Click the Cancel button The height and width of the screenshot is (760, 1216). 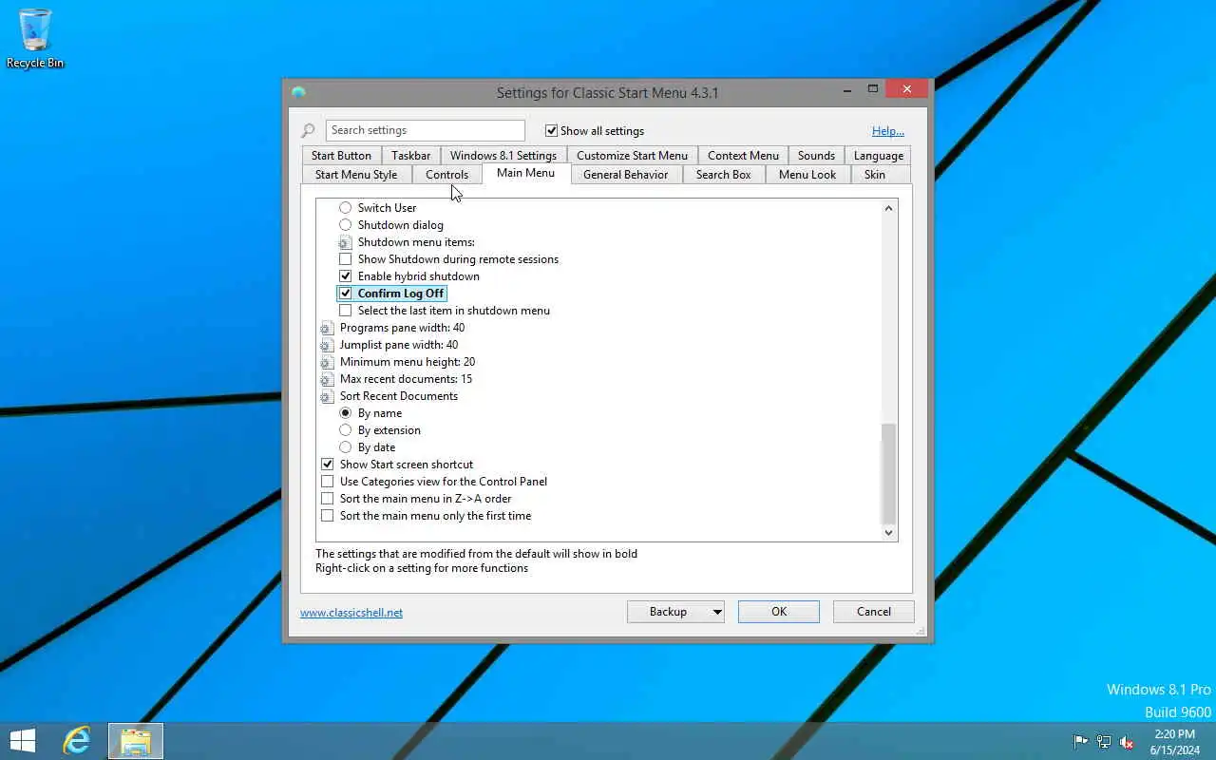(x=874, y=612)
